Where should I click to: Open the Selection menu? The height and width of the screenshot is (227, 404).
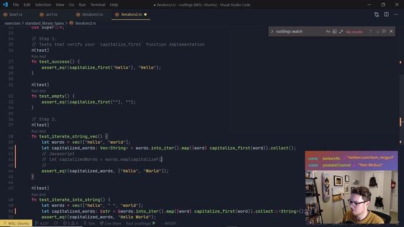43,4
